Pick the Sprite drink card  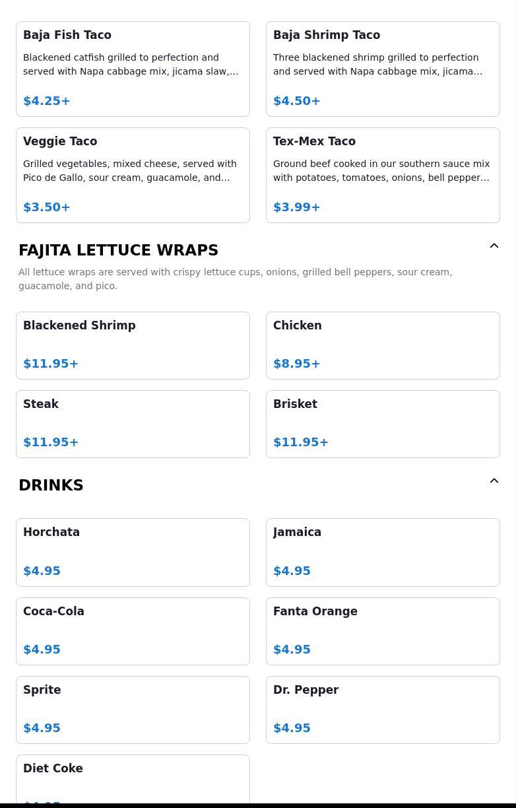[x=133, y=710]
